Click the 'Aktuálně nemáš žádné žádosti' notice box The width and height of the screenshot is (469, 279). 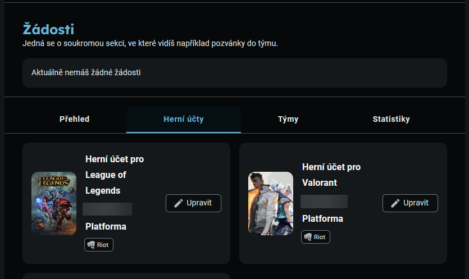click(x=234, y=73)
